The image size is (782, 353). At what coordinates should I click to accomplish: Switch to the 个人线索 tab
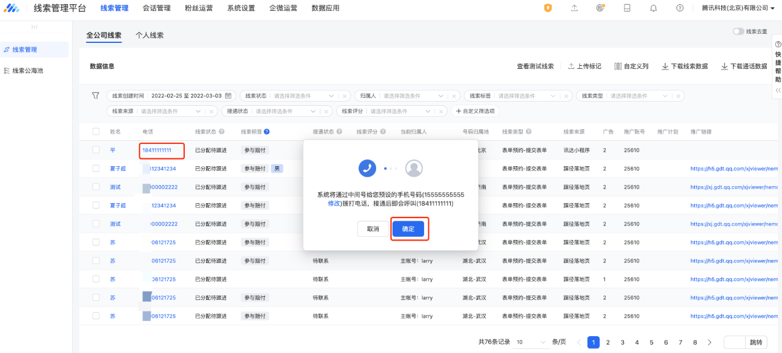pyautogui.click(x=149, y=35)
